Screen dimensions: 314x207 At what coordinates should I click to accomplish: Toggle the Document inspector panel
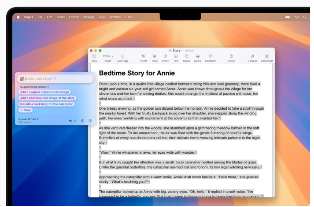[266, 56]
